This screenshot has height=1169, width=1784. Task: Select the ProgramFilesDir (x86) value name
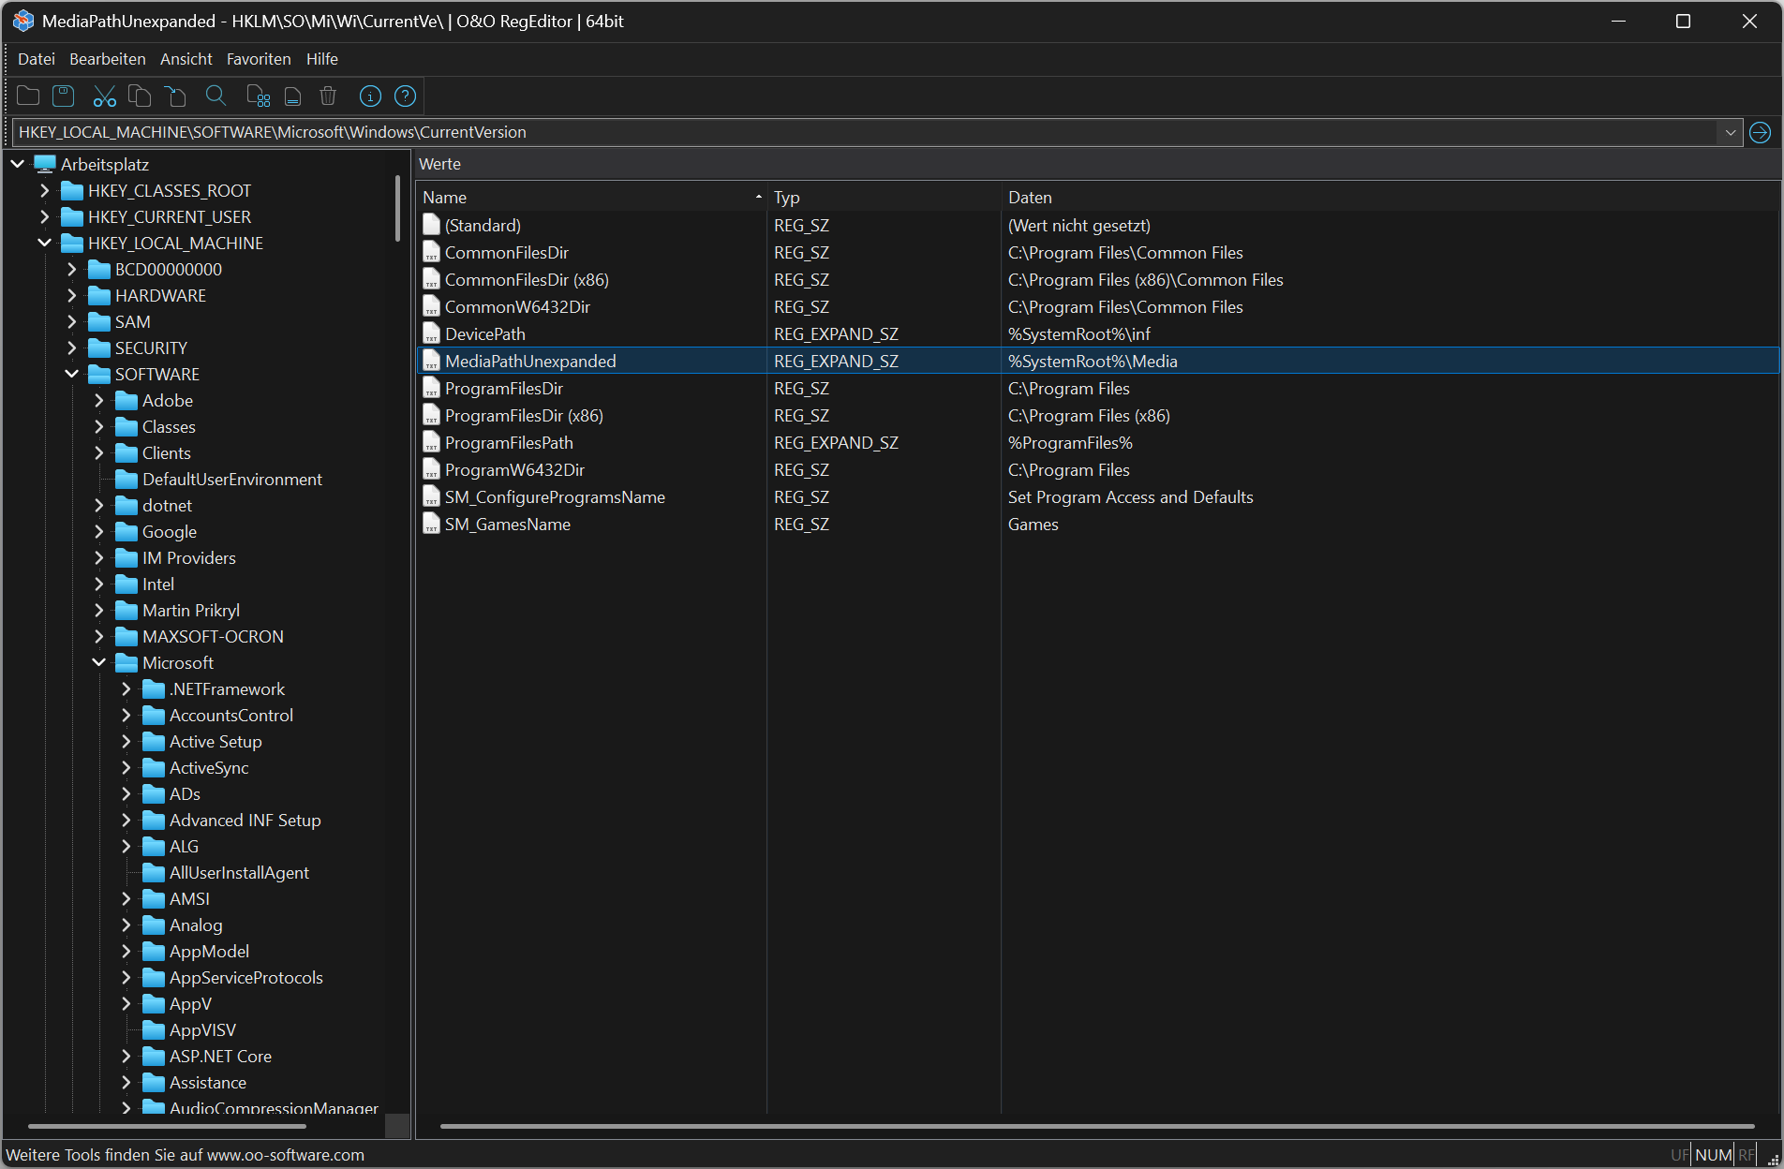click(524, 415)
